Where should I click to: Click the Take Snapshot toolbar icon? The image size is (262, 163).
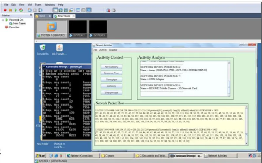(x=30, y=10)
